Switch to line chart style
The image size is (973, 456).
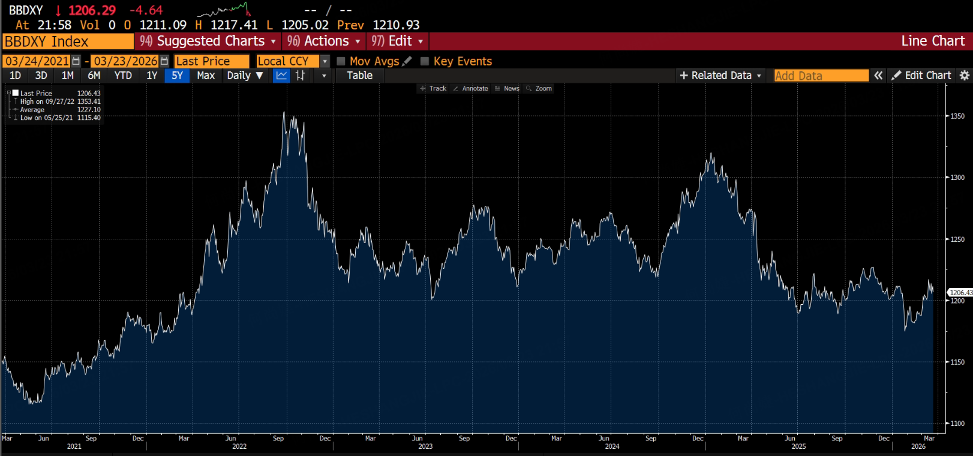[281, 76]
